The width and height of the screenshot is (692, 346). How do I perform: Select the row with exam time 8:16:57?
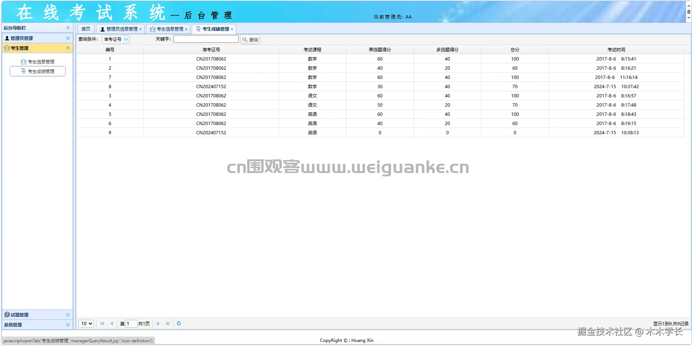pos(380,96)
